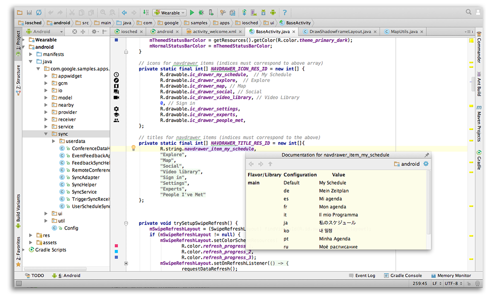Toggle tool window buttons at bottom-left corner

click(19, 283)
